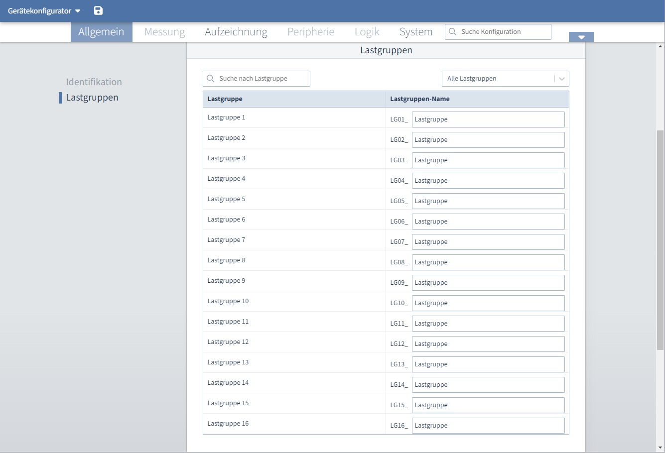Click the chevron of the Alle Lastgruppen selector

point(562,78)
